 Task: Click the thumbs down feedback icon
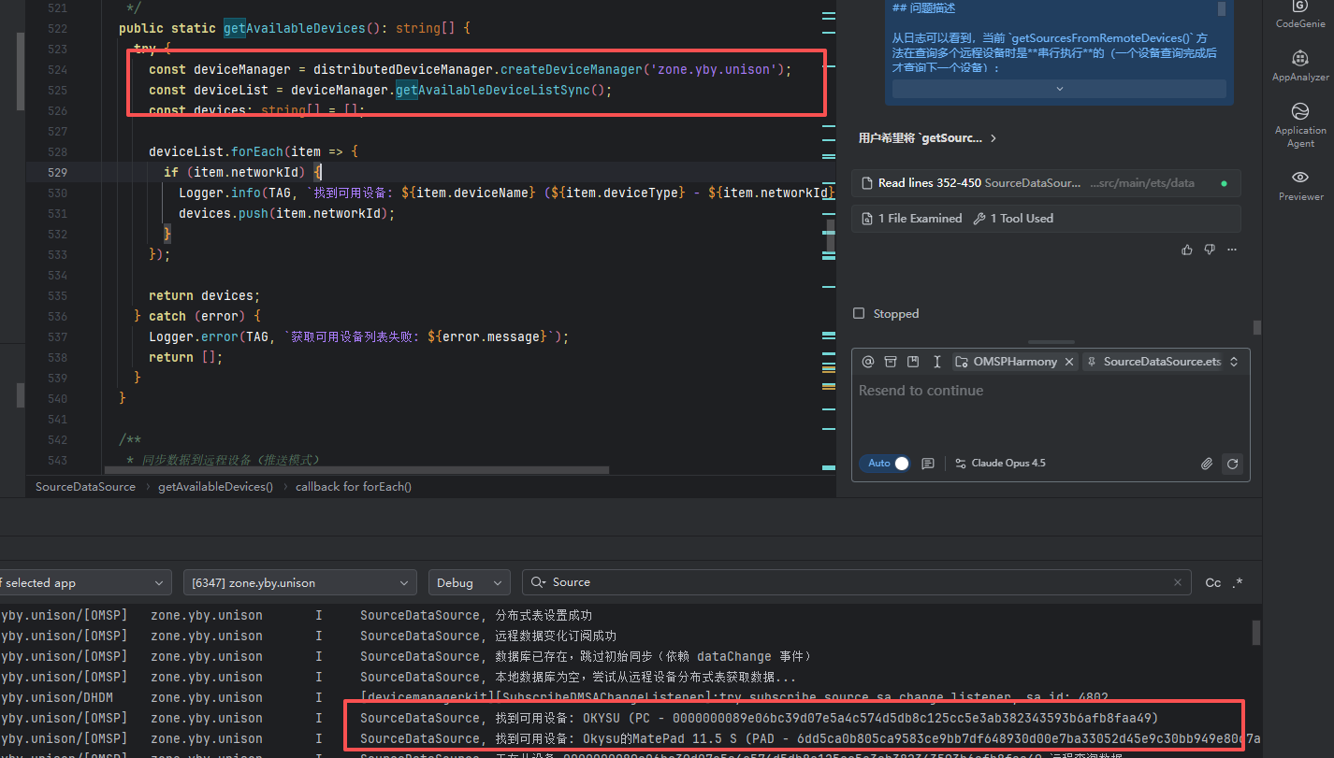click(x=1210, y=250)
